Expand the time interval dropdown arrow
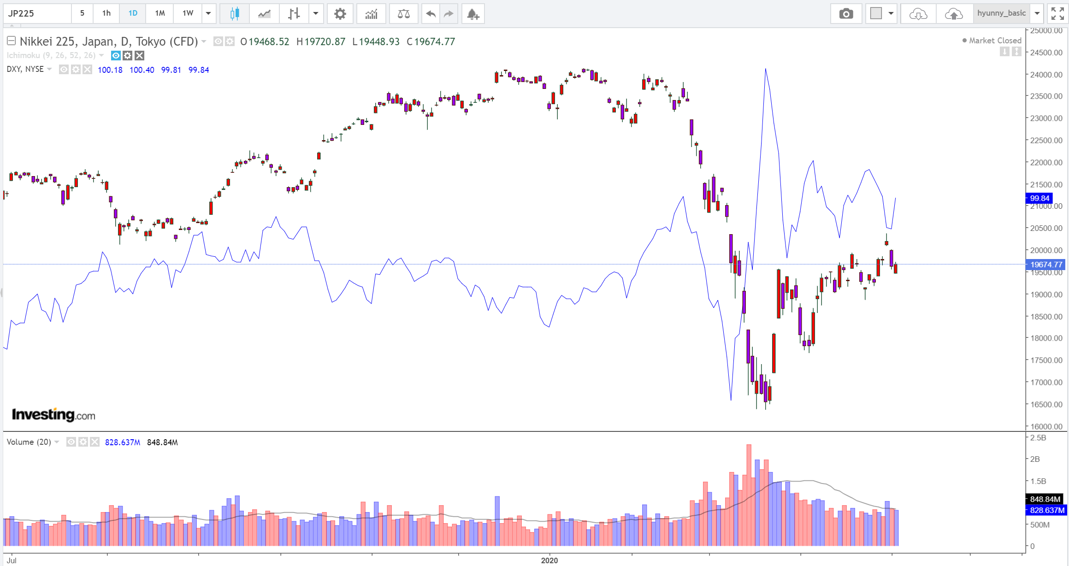 208,13
